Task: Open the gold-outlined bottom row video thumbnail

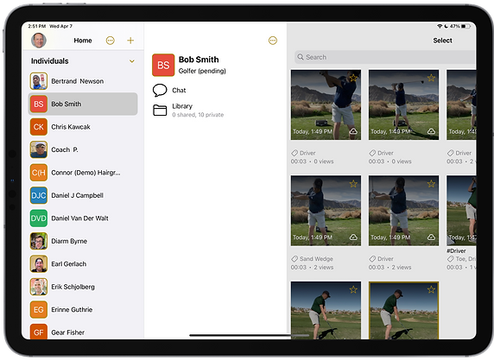Action: click(x=403, y=311)
